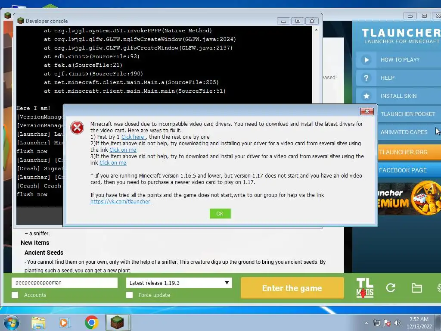
Task: Open the TL Mods icon
Action: coord(365,288)
